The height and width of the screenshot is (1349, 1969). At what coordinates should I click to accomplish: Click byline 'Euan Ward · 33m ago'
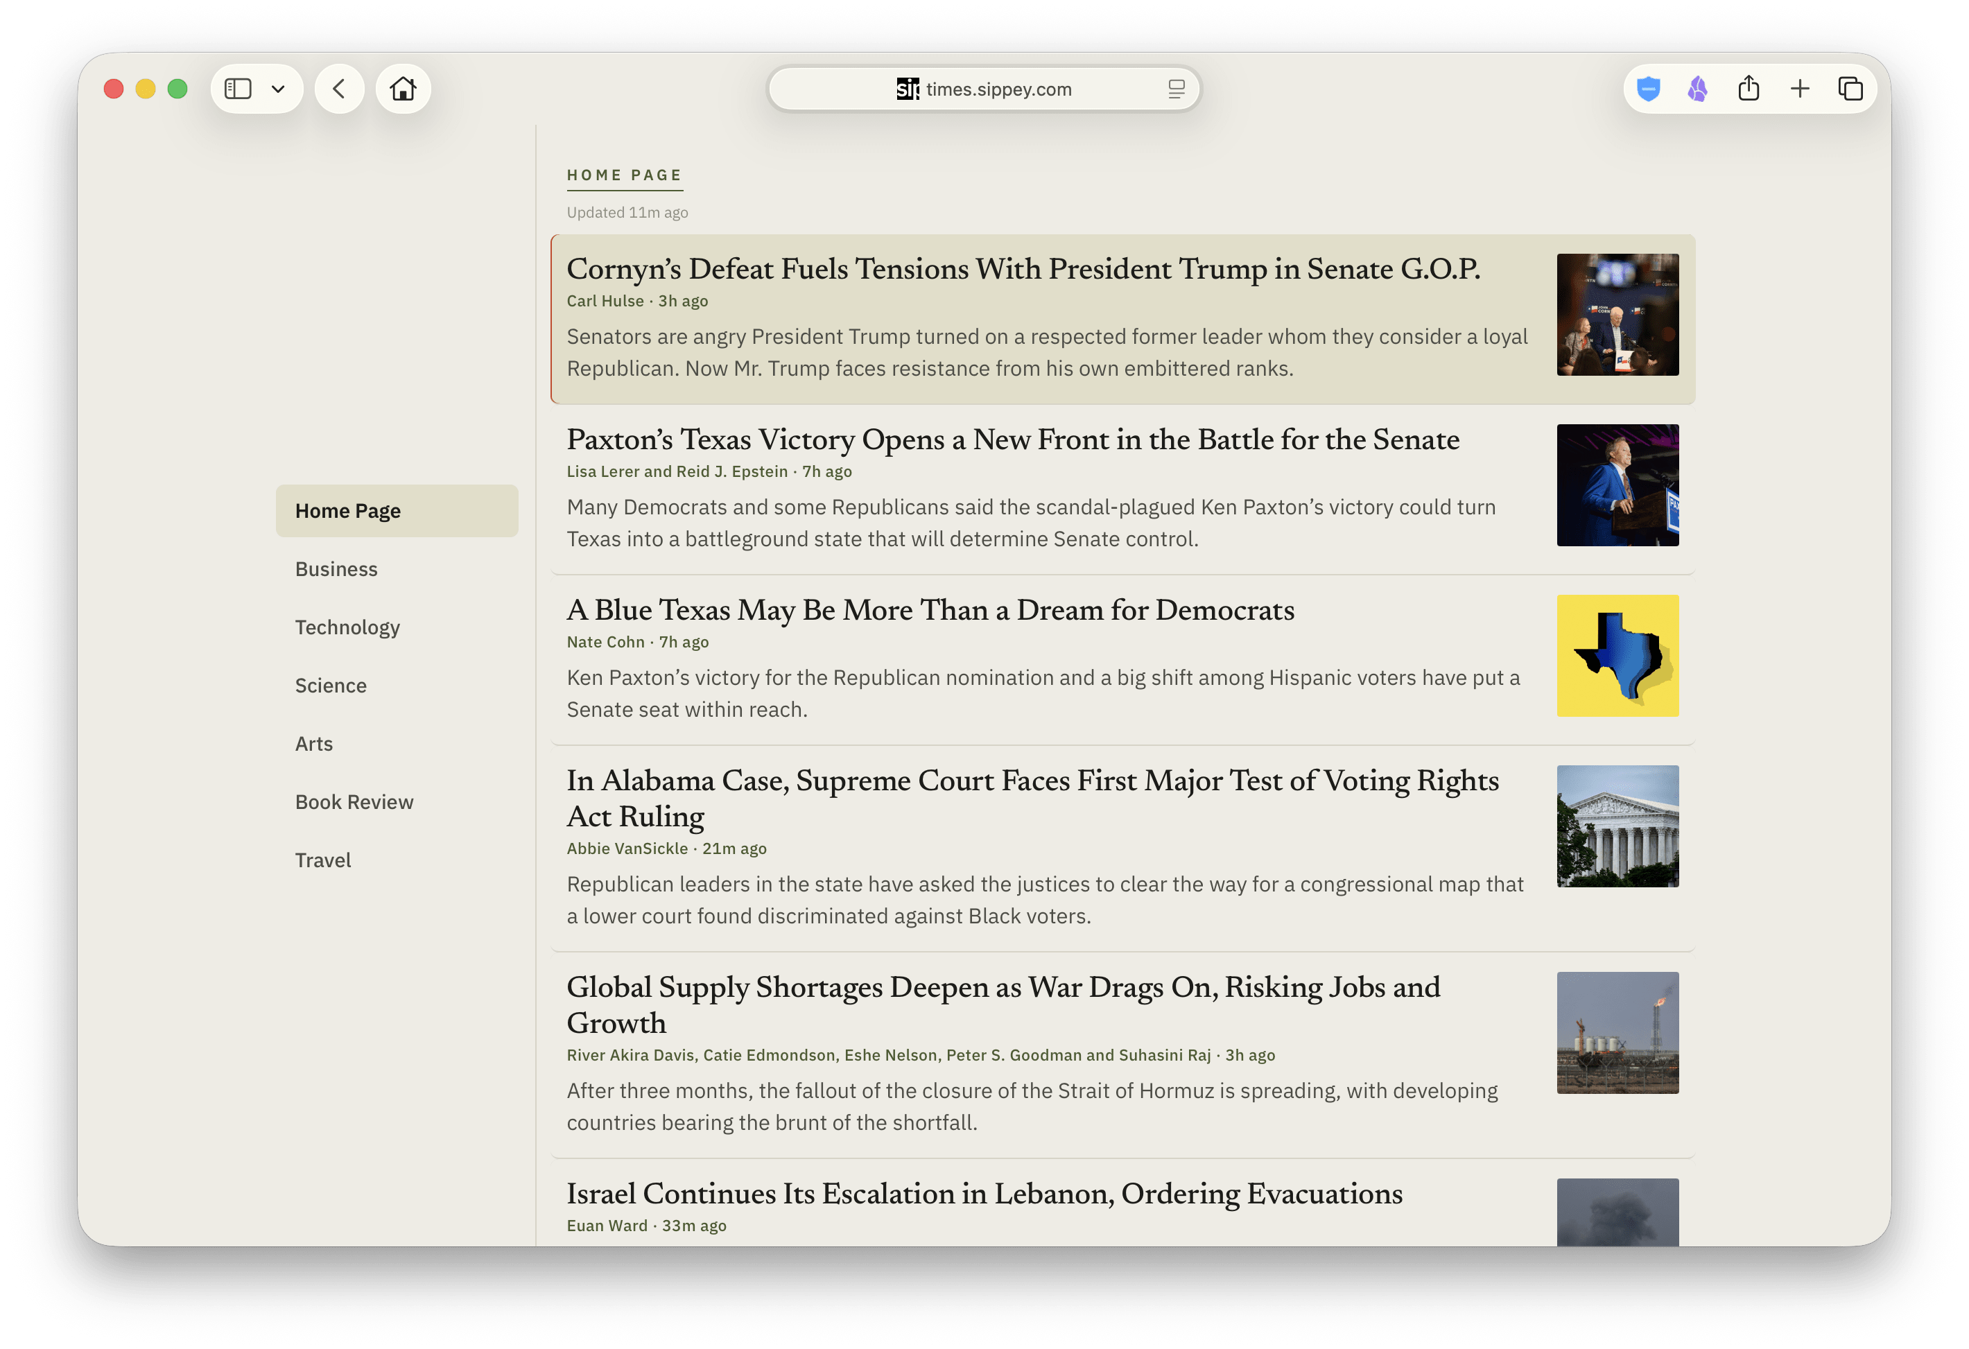click(646, 1226)
